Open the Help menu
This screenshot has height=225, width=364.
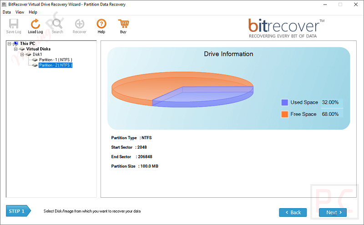[x=33, y=12]
